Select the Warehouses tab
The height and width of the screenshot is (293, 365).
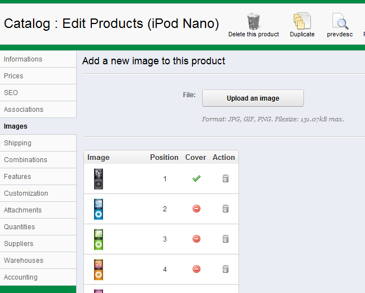point(24,261)
